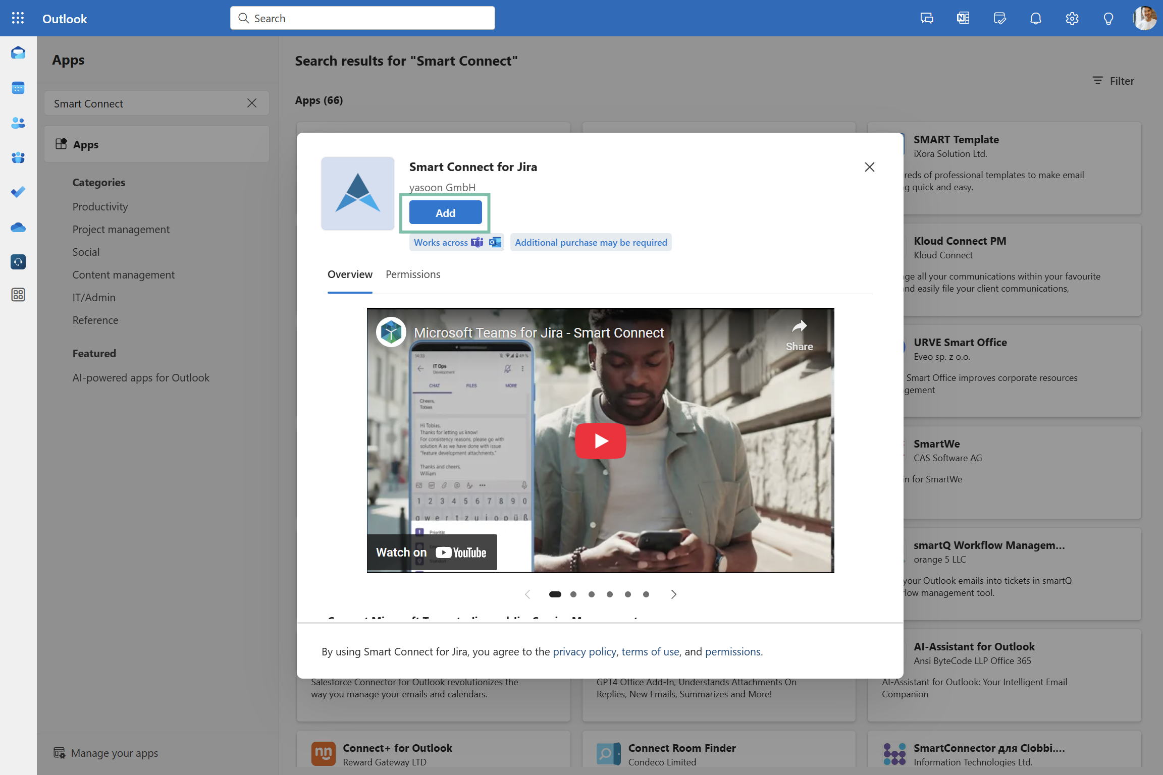Open Mail from the left rail
This screenshot has height=775, width=1163.
coord(18,52)
